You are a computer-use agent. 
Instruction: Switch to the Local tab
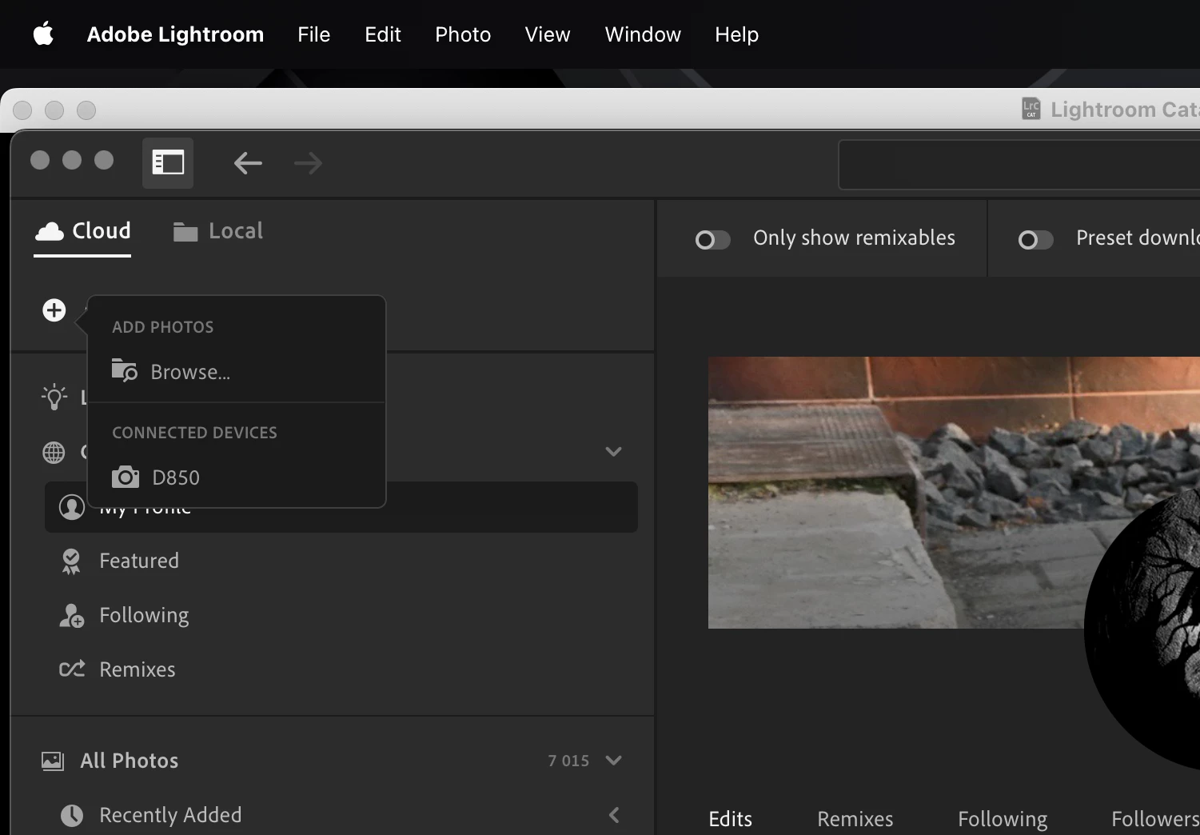(218, 231)
